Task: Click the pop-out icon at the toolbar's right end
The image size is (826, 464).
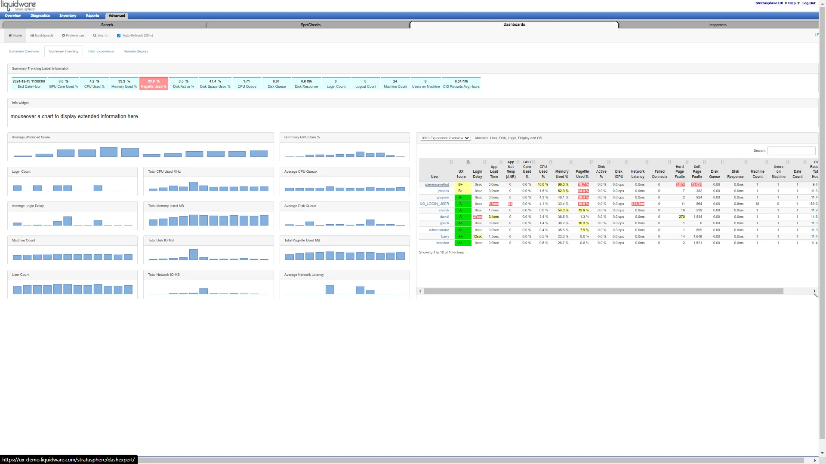Action: (x=817, y=35)
